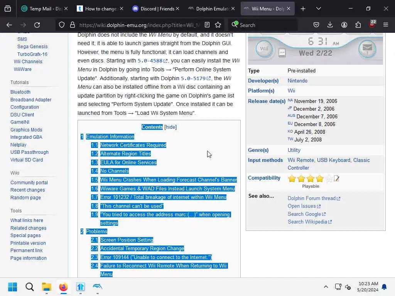The width and height of the screenshot is (395, 296).
Task: Toggle reader view icon in address bar
Action: [207, 25]
